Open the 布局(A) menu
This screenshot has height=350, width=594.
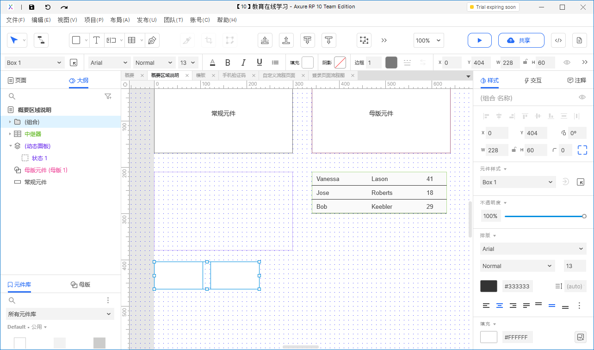coord(119,20)
